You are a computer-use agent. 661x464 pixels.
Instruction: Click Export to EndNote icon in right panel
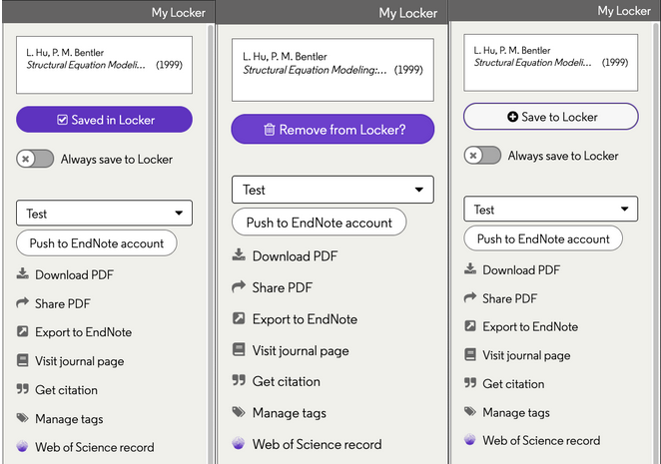470,326
